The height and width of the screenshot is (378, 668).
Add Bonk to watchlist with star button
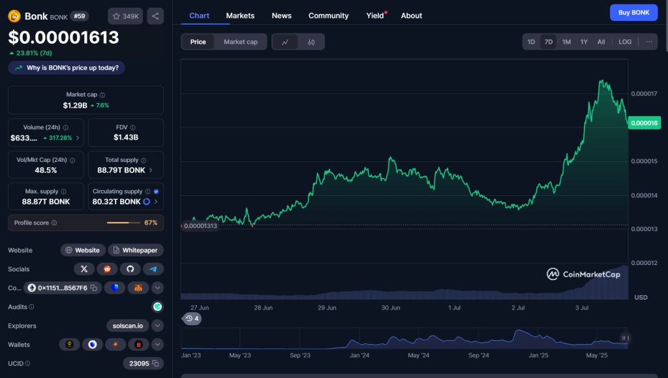click(125, 16)
